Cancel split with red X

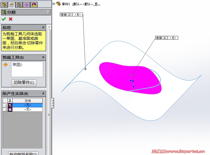tap(10, 19)
